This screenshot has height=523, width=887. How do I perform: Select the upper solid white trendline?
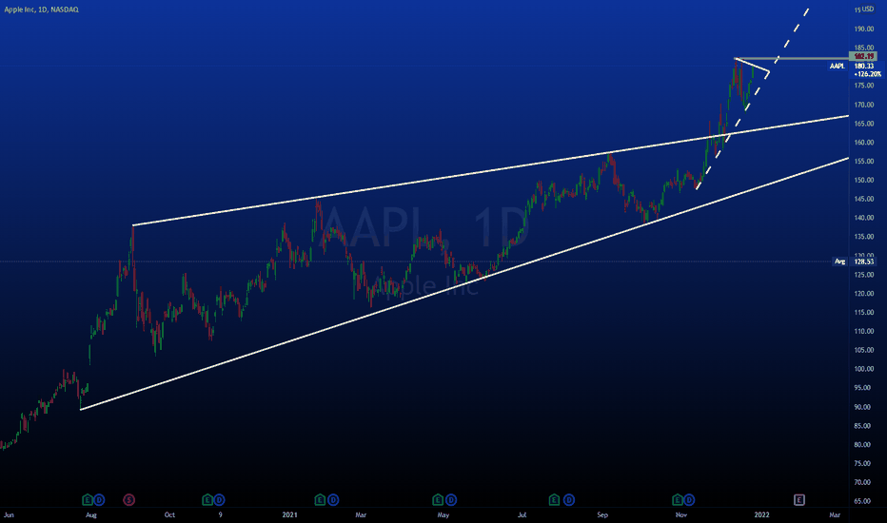point(490,171)
